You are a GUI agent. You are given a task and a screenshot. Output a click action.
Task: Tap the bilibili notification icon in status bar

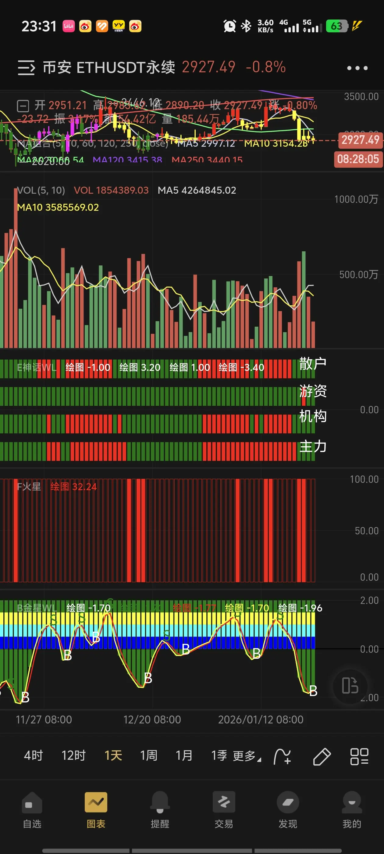pos(69,26)
